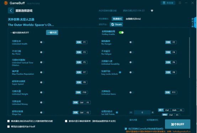The width and height of the screenshot is (197, 133).
Task: Click the Set Skill Points value field
Action: (x=142, y=112)
